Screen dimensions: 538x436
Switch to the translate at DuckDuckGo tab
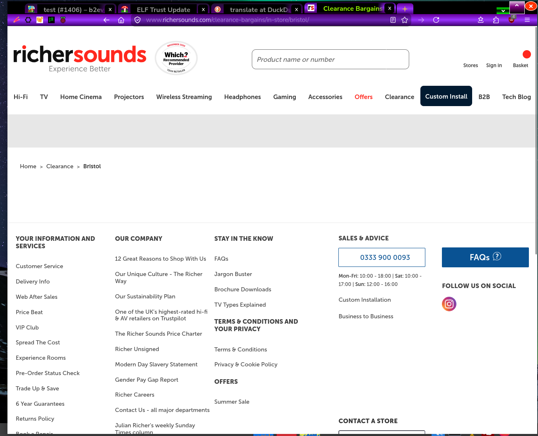click(x=256, y=9)
